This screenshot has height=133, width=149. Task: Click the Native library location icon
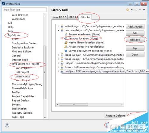[66, 43]
